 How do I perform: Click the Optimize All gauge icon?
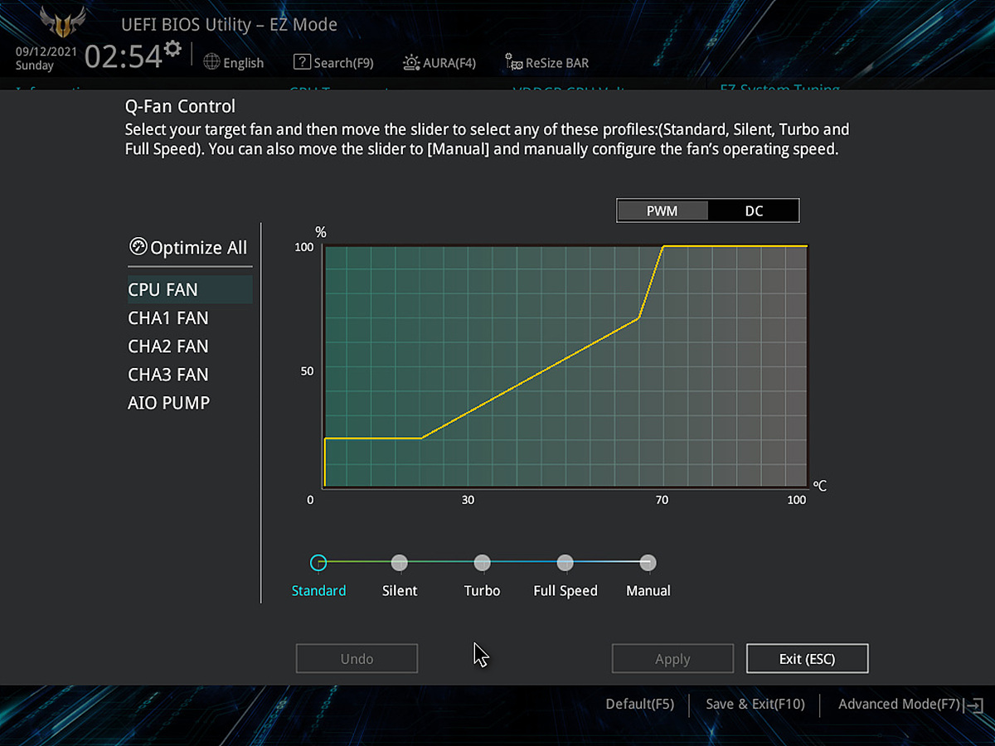pyautogui.click(x=138, y=247)
